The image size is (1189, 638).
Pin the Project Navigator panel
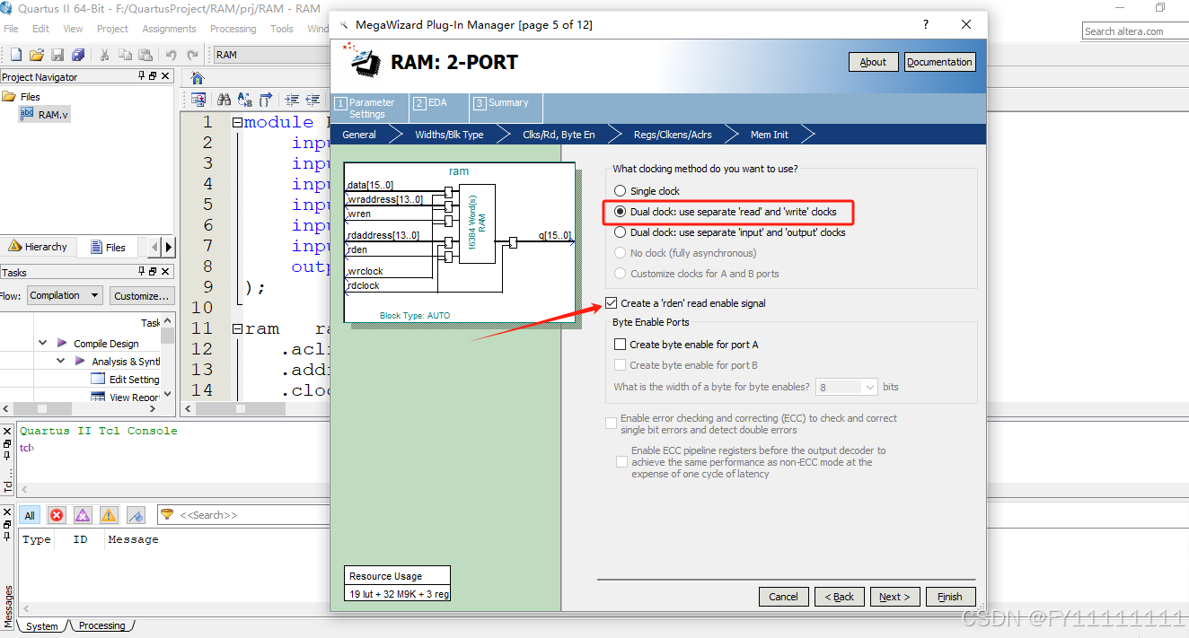141,76
